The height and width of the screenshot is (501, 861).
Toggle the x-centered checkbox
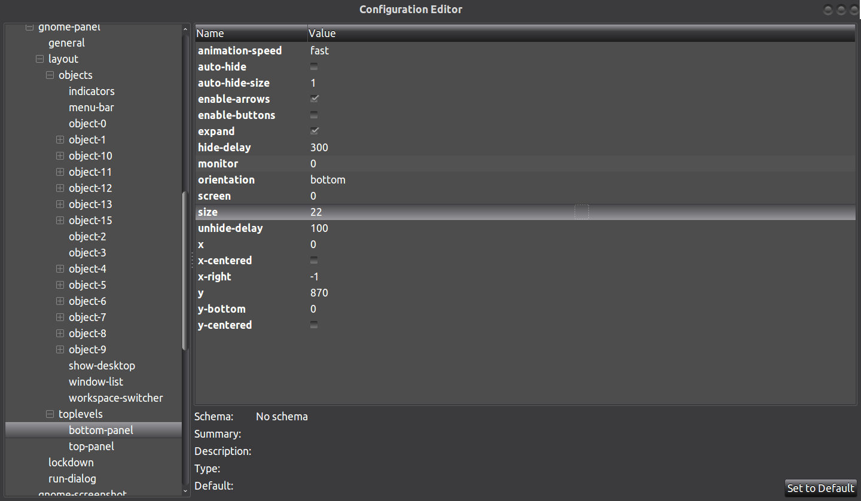tap(314, 261)
